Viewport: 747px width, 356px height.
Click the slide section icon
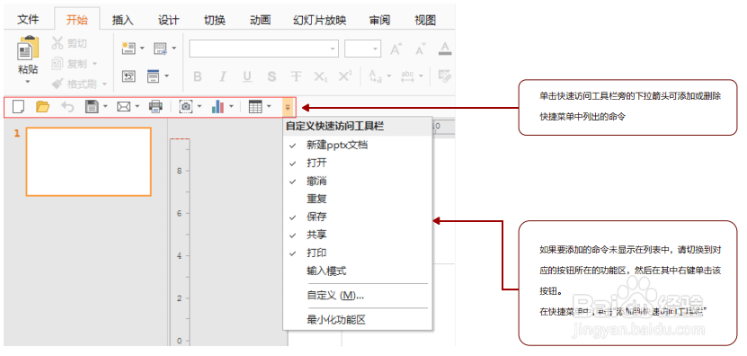[154, 76]
